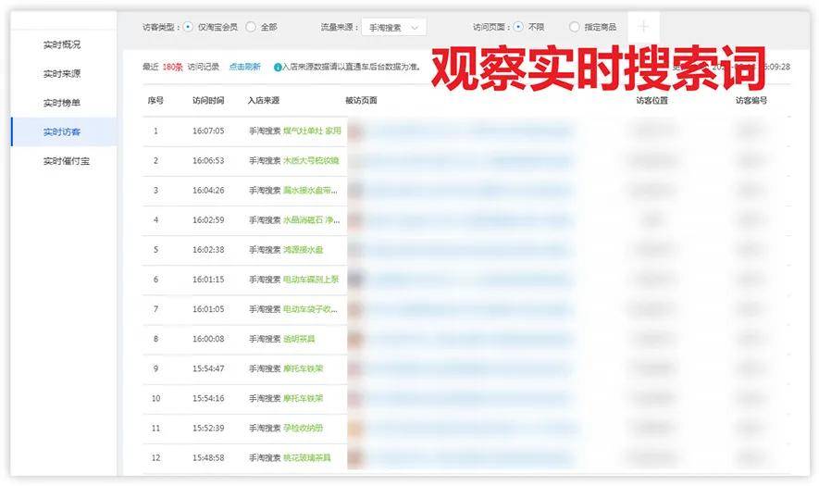The image size is (819, 486).
Task: Click visit time 16:06:53
Action: pyautogui.click(x=208, y=161)
